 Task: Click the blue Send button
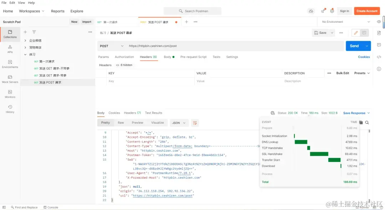354,46
